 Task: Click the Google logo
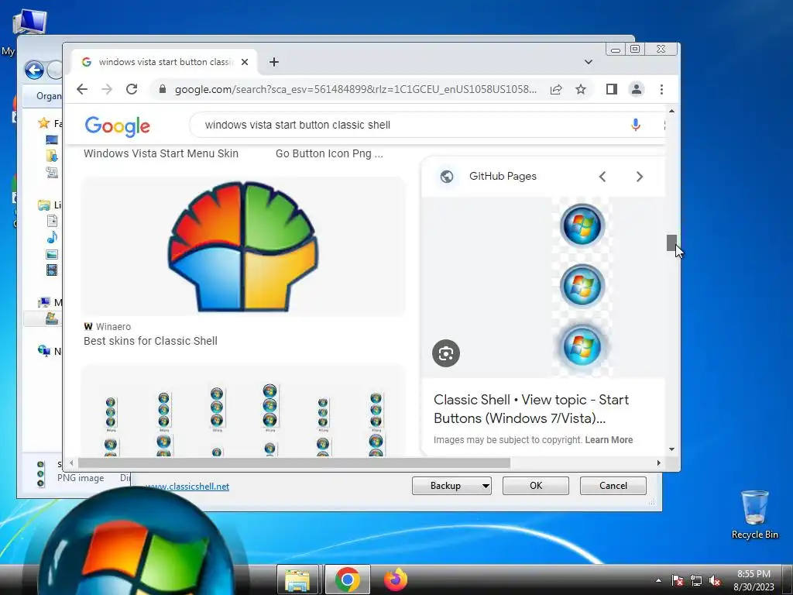pos(118,126)
